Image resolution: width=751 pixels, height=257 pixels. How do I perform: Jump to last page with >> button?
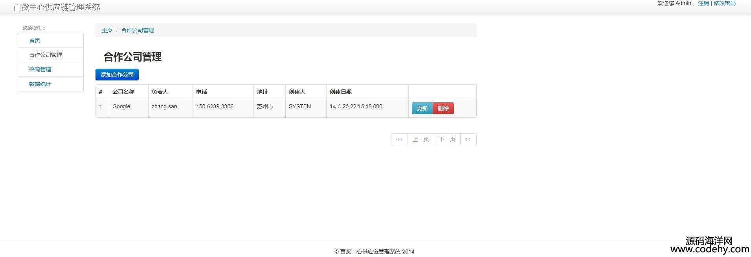(468, 139)
